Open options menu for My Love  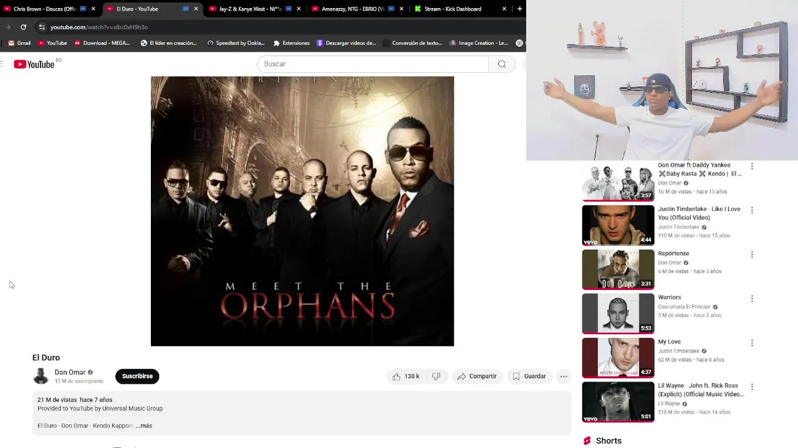point(752,343)
